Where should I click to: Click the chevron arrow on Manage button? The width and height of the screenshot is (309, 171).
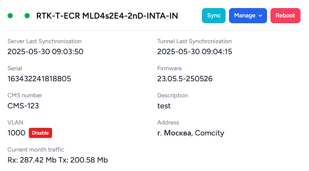coord(260,16)
